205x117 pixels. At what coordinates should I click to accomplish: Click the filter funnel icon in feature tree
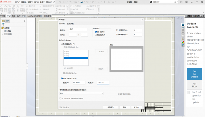click(3, 24)
